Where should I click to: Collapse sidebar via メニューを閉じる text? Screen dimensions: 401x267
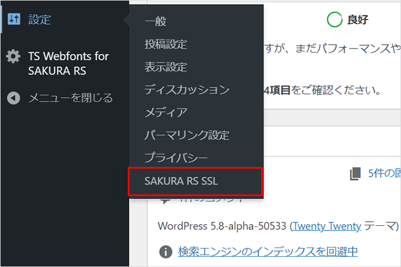[70, 98]
